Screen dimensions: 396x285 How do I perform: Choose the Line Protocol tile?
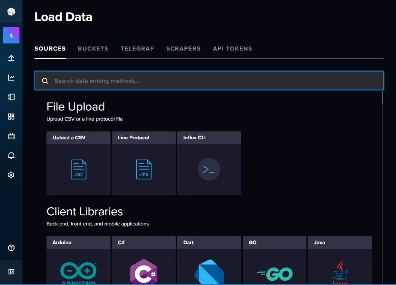[x=143, y=163]
